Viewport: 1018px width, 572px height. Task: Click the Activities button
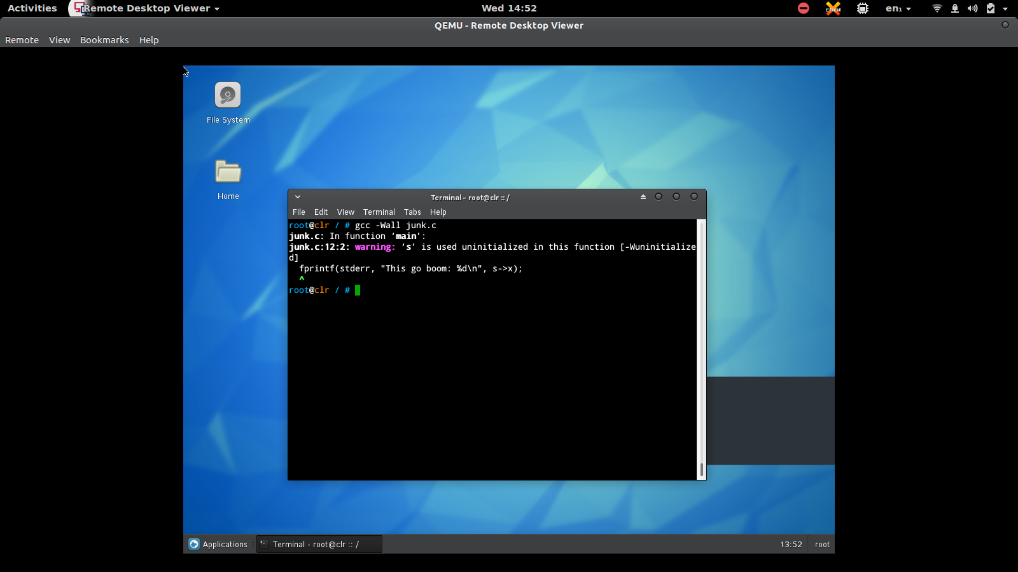point(32,8)
